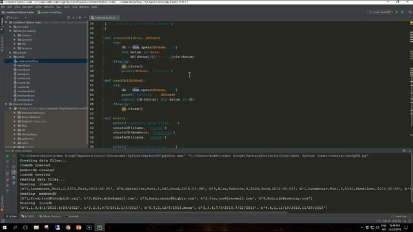Select create-lendyDB.py in project tree

tap(46, 61)
